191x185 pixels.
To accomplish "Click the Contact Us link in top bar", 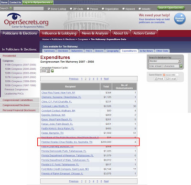I will click(15, 2).
